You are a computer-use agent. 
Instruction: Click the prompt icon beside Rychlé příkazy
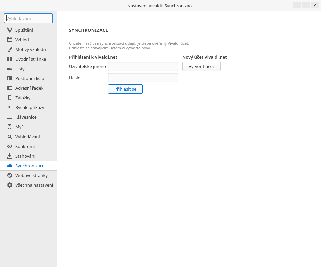(10, 107)
